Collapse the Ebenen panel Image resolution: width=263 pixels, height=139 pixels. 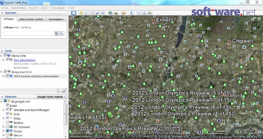click(2, 97)
